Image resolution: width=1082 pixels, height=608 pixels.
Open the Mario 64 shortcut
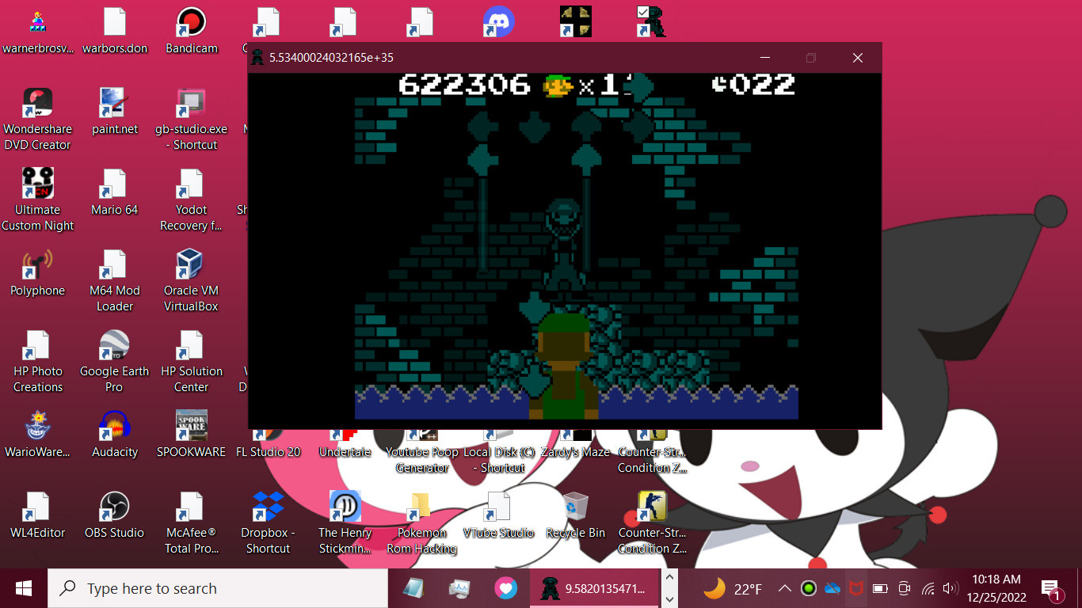coord(115,192)
